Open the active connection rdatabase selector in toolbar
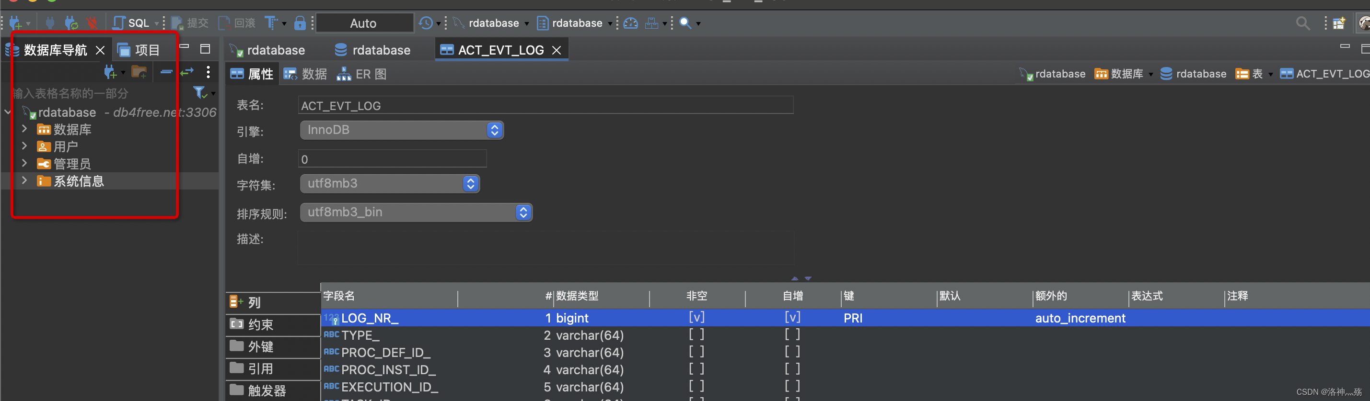Image resolution: width=1370 pixels, height=401 pixels. [x=491, y=23]
